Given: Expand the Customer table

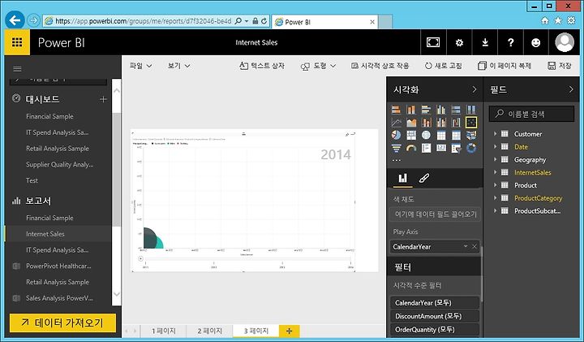Looking at the screenshot, I should pos(495,134).
